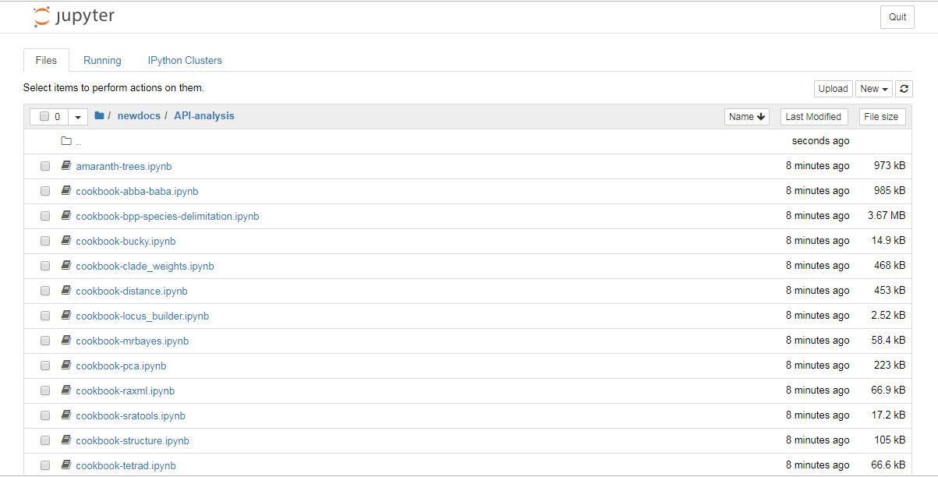Expand the selection type dropdown arrow
938x477 pixels.
click(x=78, y=117)
